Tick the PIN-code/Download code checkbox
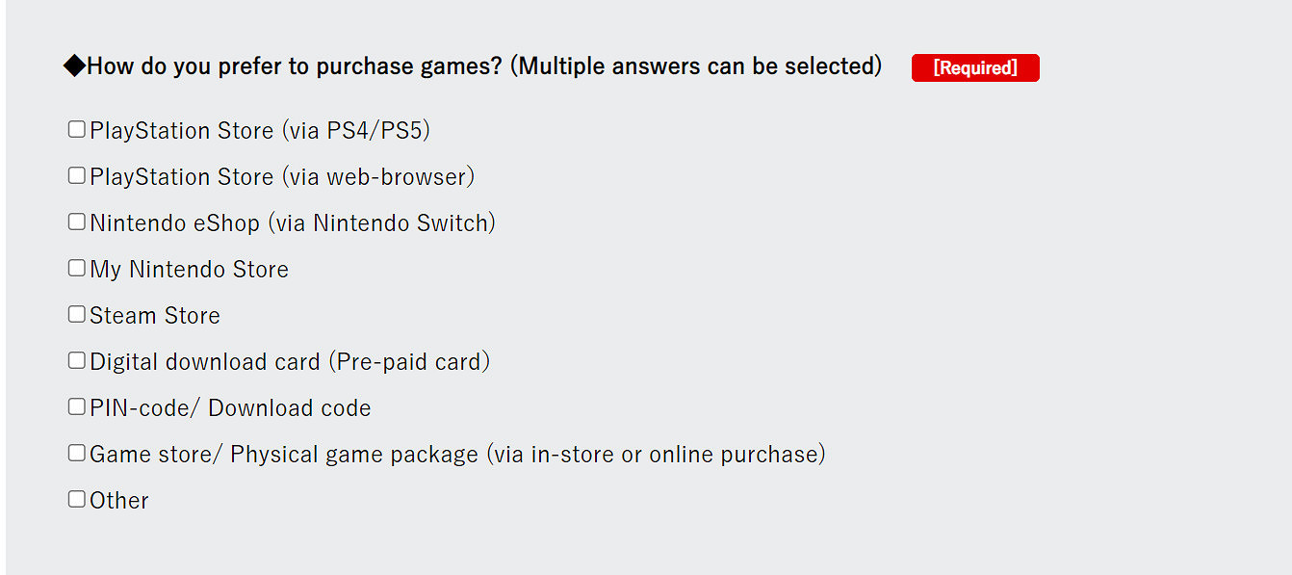Viewport: 1292px width, 575px height. 77,407
